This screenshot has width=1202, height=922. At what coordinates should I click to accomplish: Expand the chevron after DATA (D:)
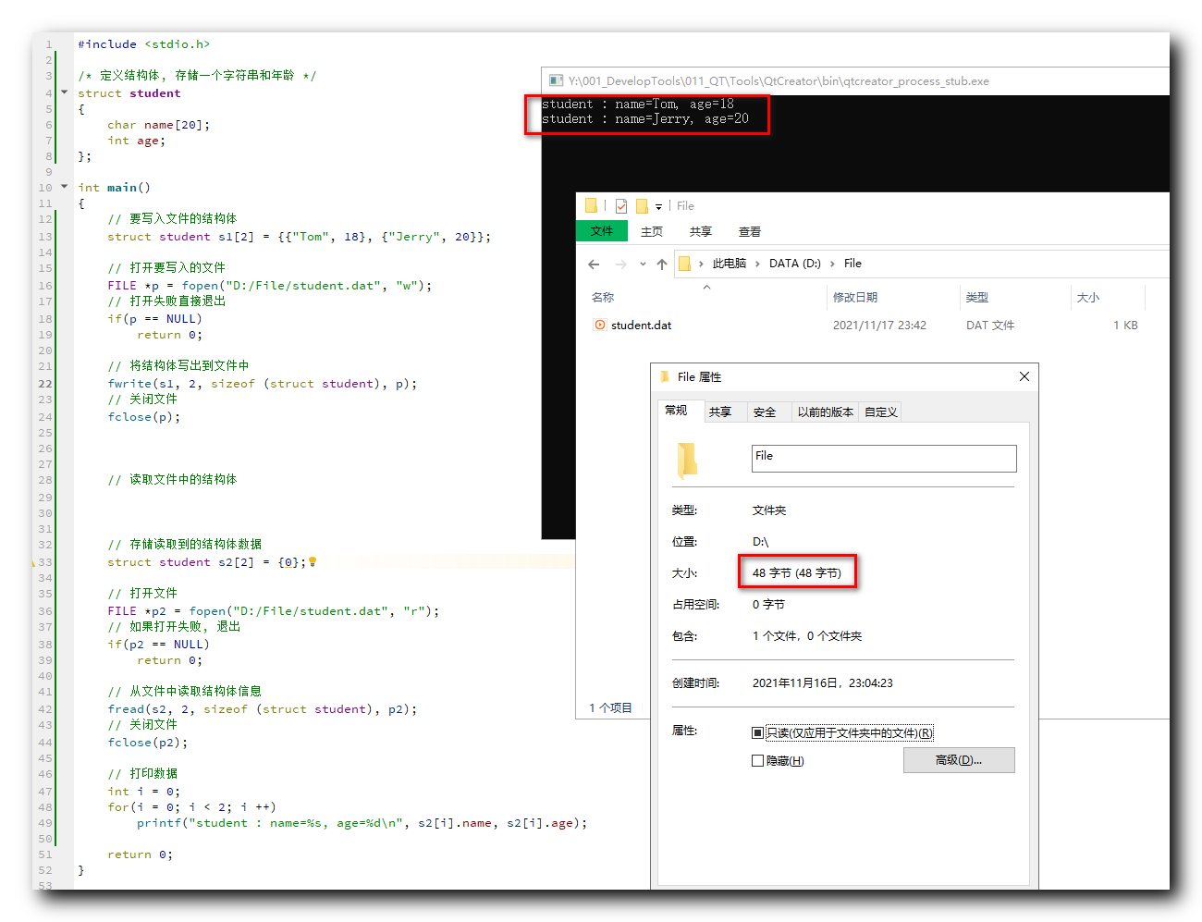[833, 264]
